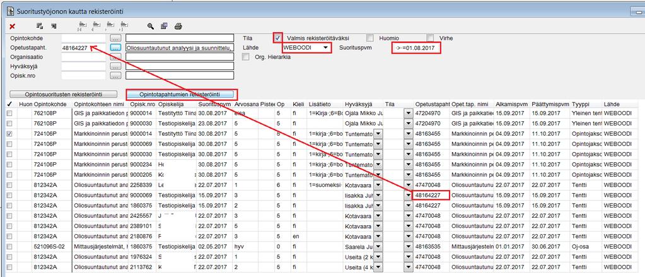
Task: Tick row checkbox for 521096S-02 row
Action: tap(9, 247)
